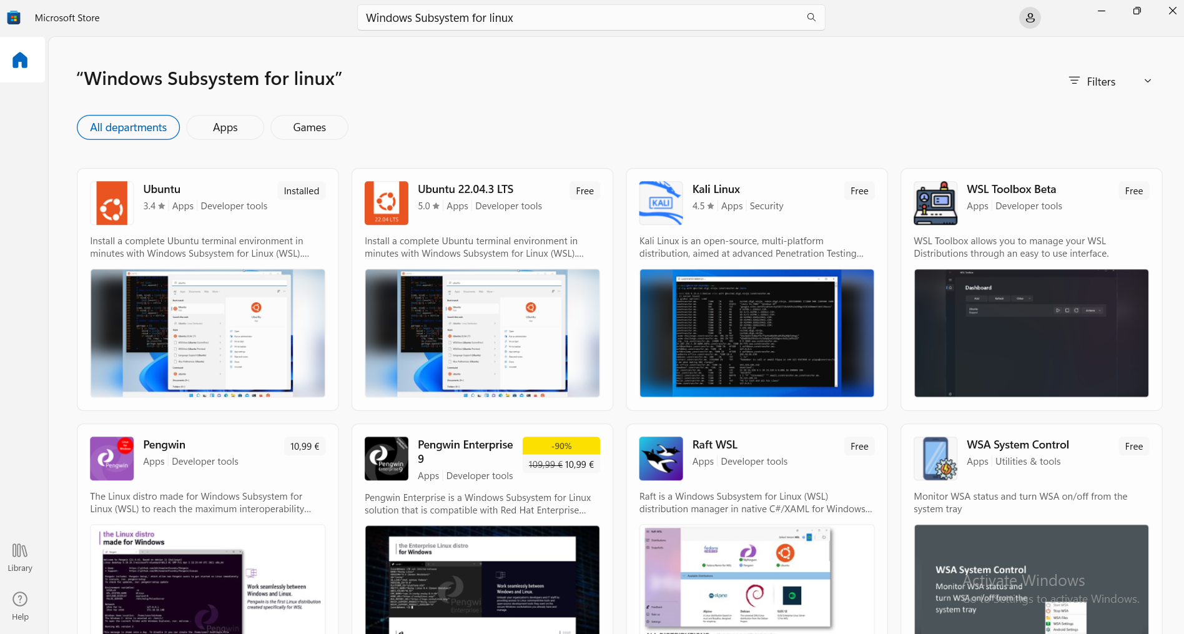Click the Free button on Raft WSL
This screenshot has height=634, width=1184.
click(859, 447)
